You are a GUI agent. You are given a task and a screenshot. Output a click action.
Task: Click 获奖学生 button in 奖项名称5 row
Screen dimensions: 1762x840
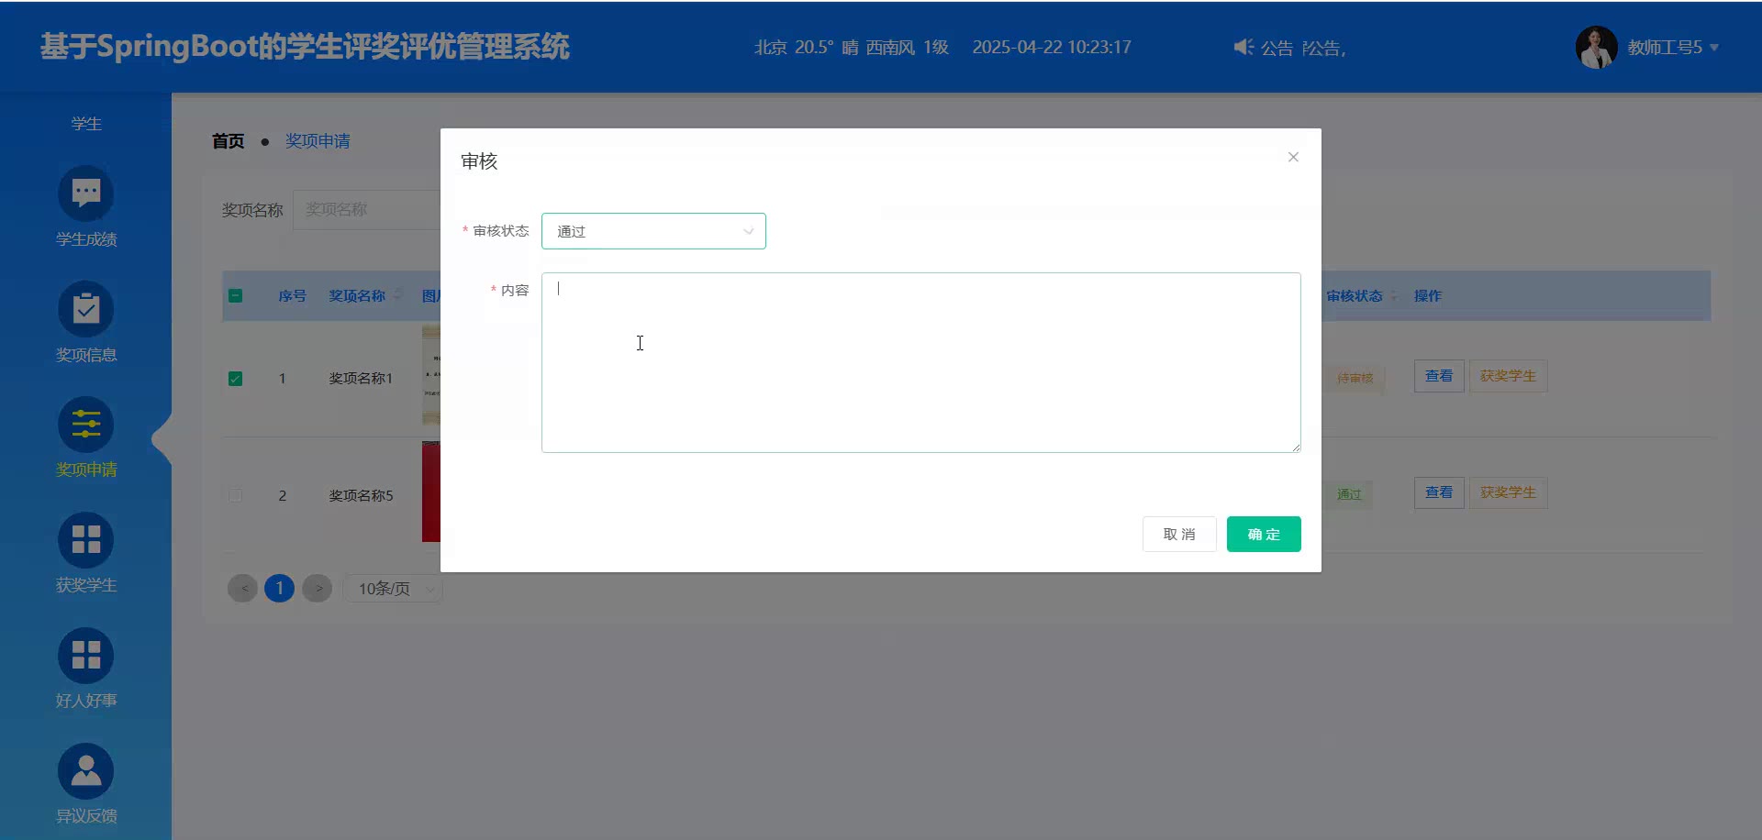pyautogui.click(x=1508, y=492)
